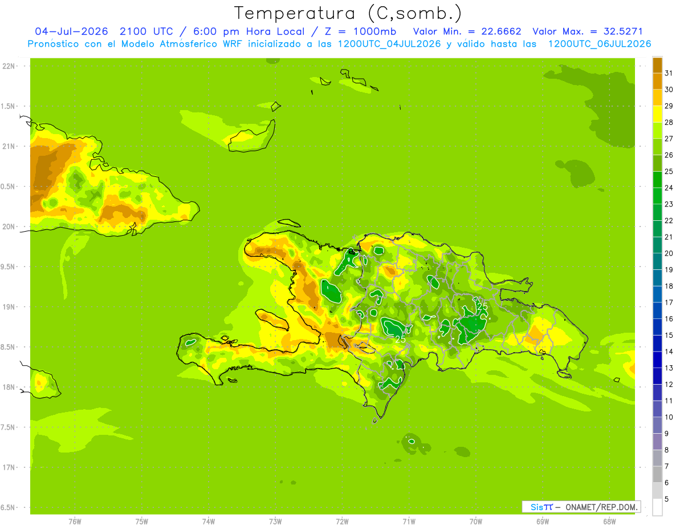Click the legend value "30"
The height and width of the screenshot is (529, 684).
(x=669, y=90)
